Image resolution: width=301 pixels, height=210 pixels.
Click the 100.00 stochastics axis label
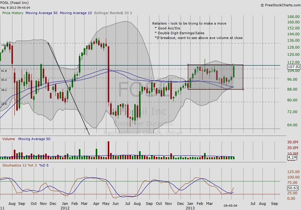pyautogui.click(x=293, y=177)
